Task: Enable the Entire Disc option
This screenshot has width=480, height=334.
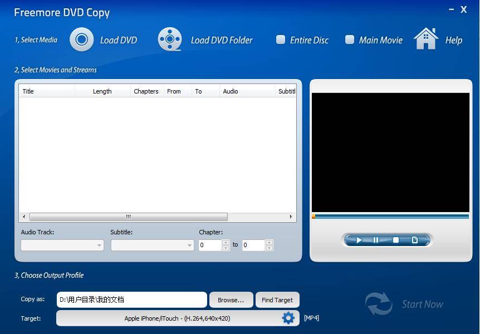Action: [x=281, y=40]
